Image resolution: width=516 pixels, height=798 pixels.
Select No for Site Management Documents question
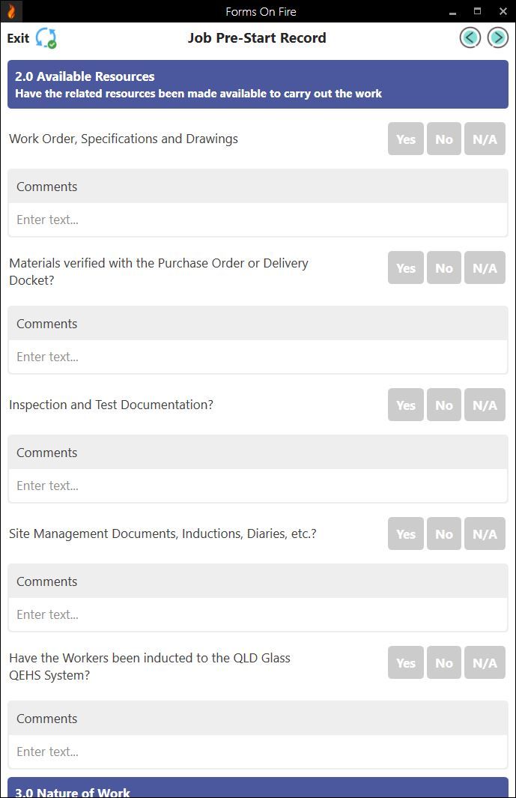point(443,533)
